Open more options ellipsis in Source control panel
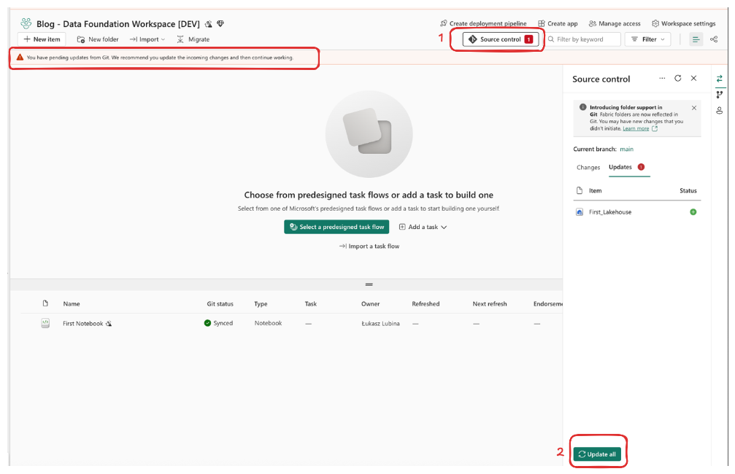 coord(662,79)
